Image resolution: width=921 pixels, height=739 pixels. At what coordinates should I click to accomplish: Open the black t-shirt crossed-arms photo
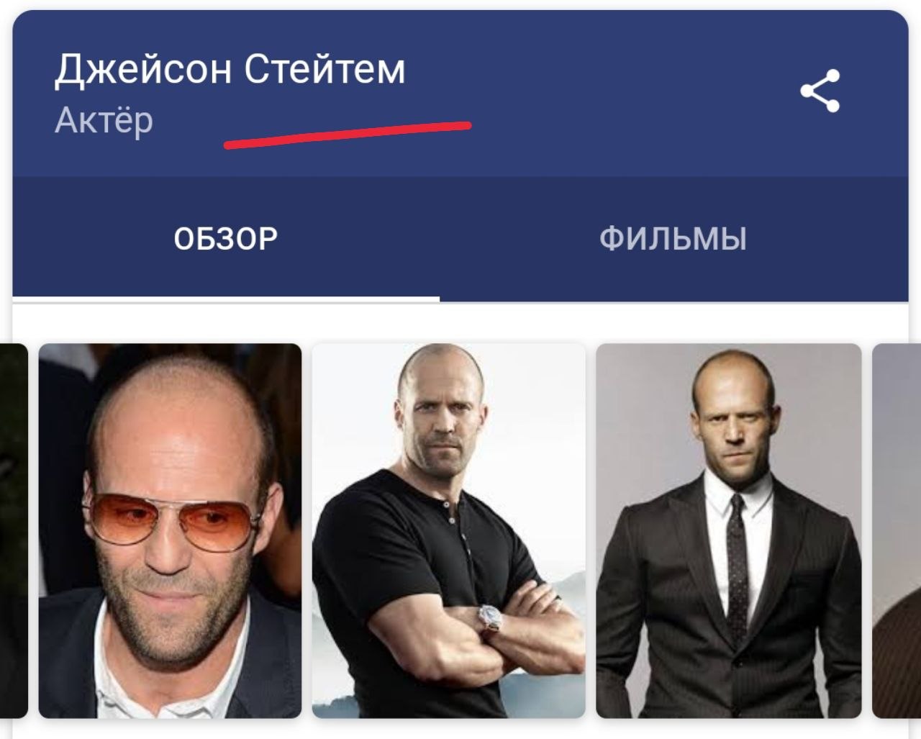point(448,531)
